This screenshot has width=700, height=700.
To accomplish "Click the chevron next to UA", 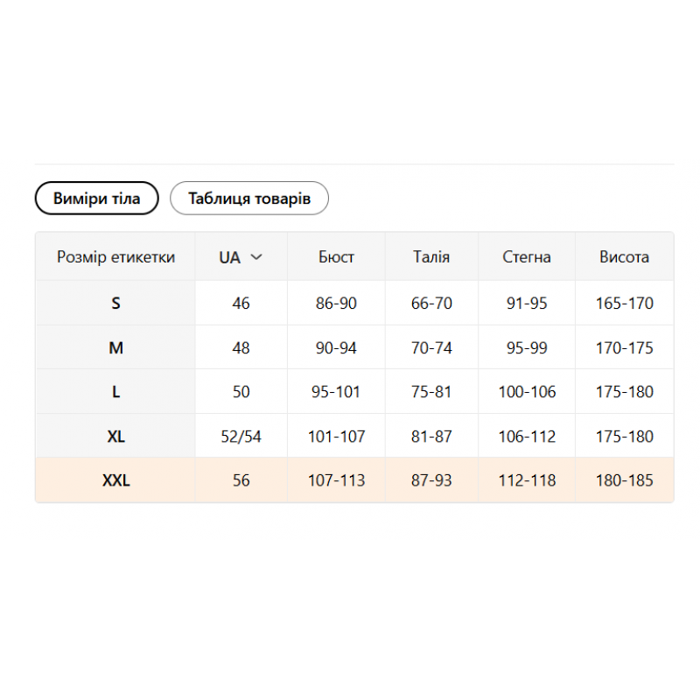I will 256,257.
